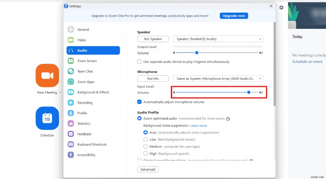Select Auto noise suppression
Viewport: 326px width, 179px height.
[145, 133]
